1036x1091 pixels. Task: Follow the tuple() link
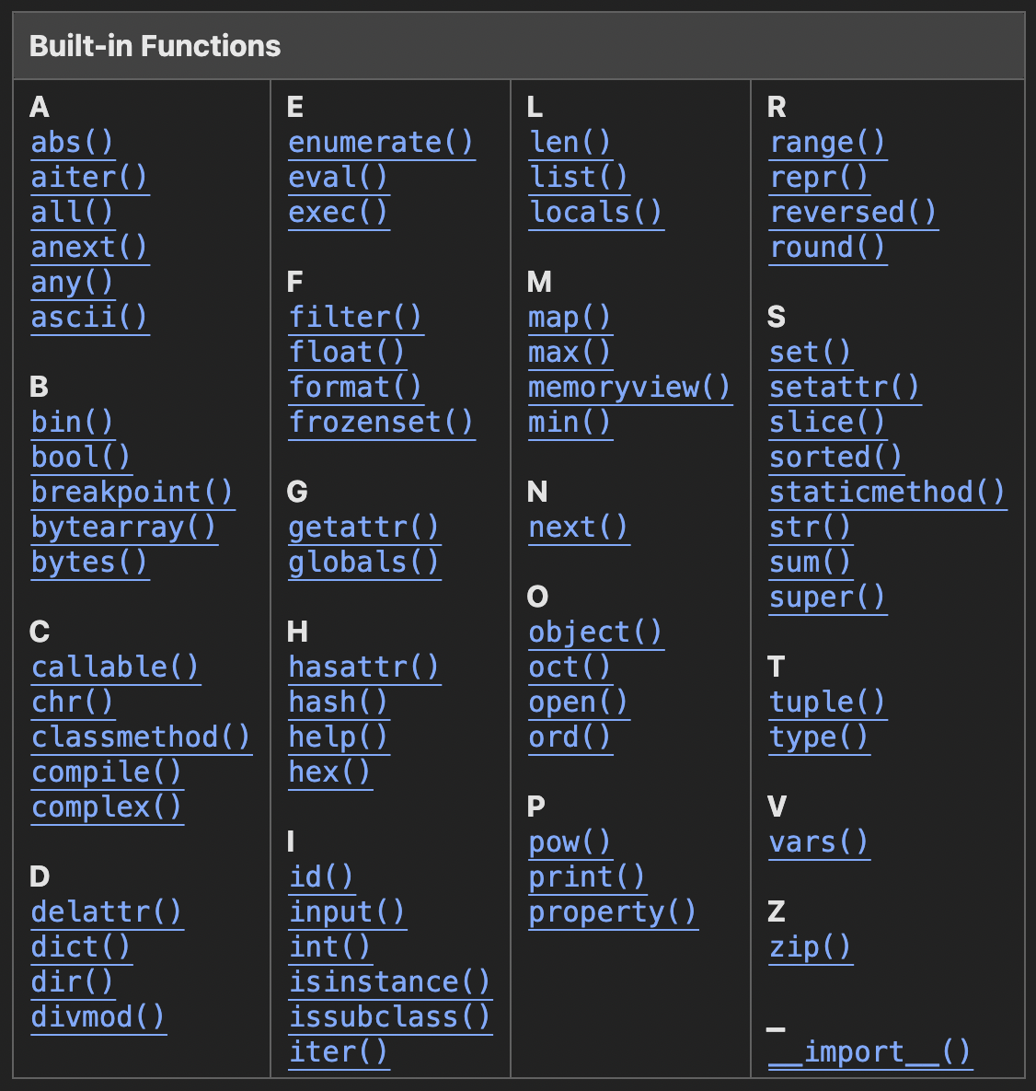coord(827,702)
